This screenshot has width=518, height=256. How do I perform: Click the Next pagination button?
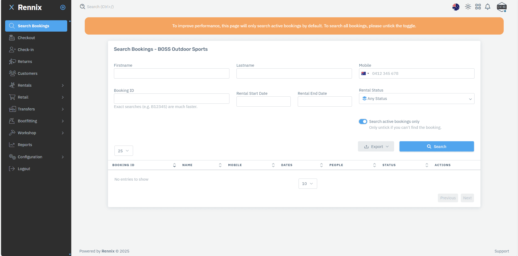click(x=467, y=198)
